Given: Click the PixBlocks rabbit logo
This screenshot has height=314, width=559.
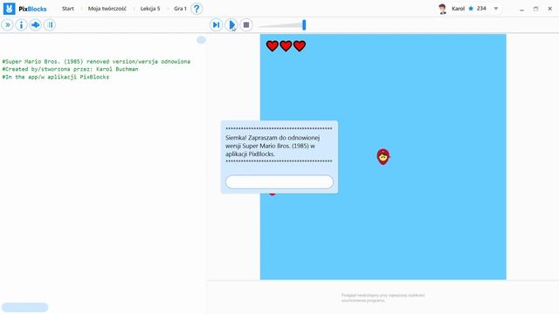Looking at the screenshot, I should click(10, 9).
